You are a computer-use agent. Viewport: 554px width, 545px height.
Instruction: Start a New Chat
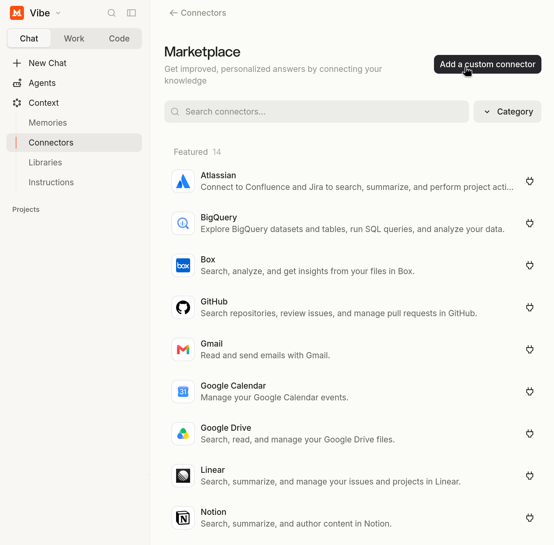[x=74, y=63]
